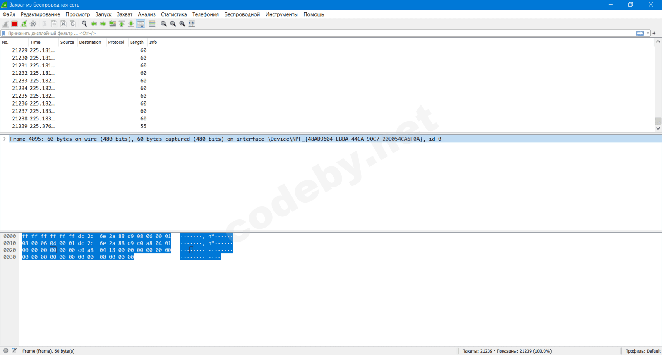Jump to the first packet
The image size is (662, 355).
(x=122, y=24)
